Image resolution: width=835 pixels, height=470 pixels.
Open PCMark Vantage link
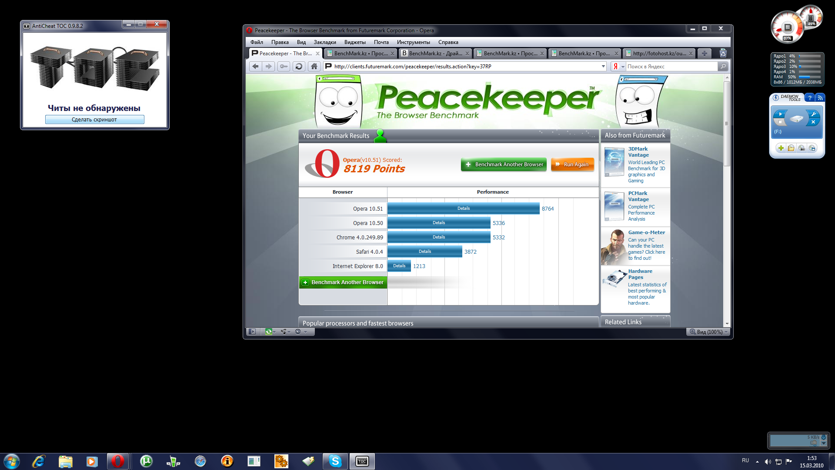point(638,196)
